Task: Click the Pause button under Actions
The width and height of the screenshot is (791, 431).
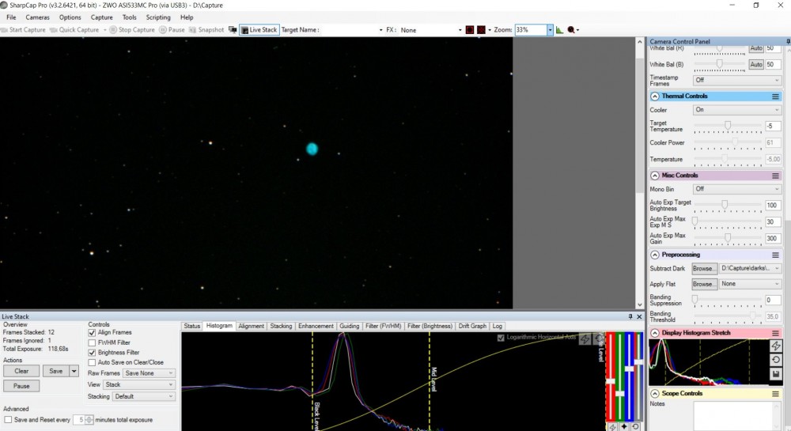Action: 21,386
